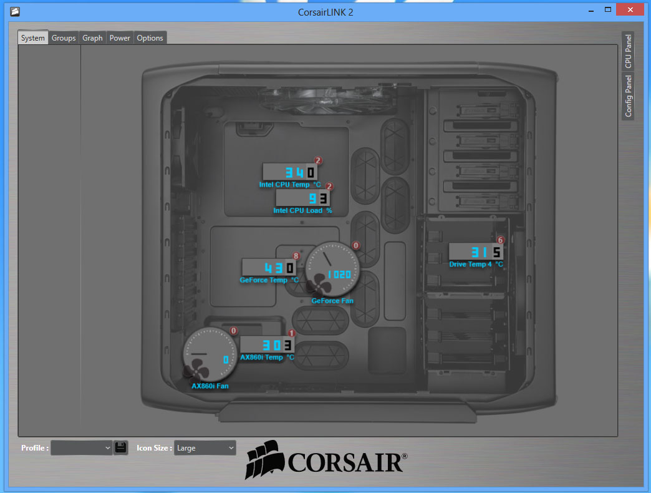Click the badge on GeForce Temp
651x493 pixels.
296,256
